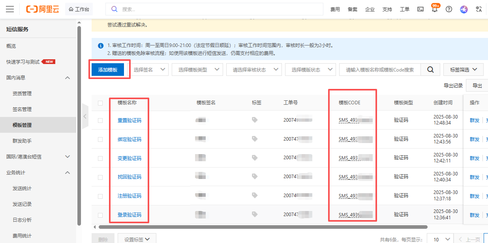Open 费用 in the top menu bar
The image size is (488, 243).
[335, 9]
